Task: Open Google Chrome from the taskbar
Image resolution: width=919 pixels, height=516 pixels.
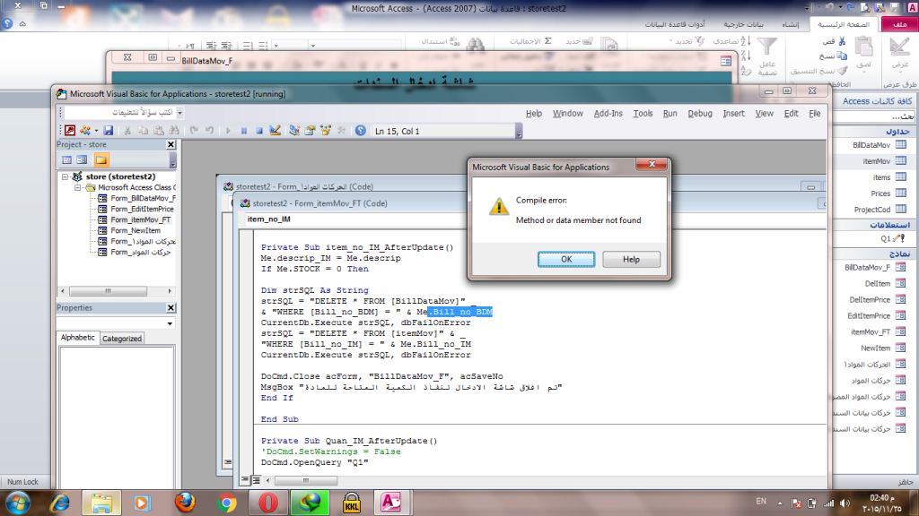Action: (227, 503)
